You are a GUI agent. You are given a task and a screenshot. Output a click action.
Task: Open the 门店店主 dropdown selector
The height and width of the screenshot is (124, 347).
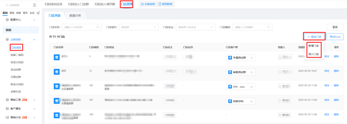(196, 27)
